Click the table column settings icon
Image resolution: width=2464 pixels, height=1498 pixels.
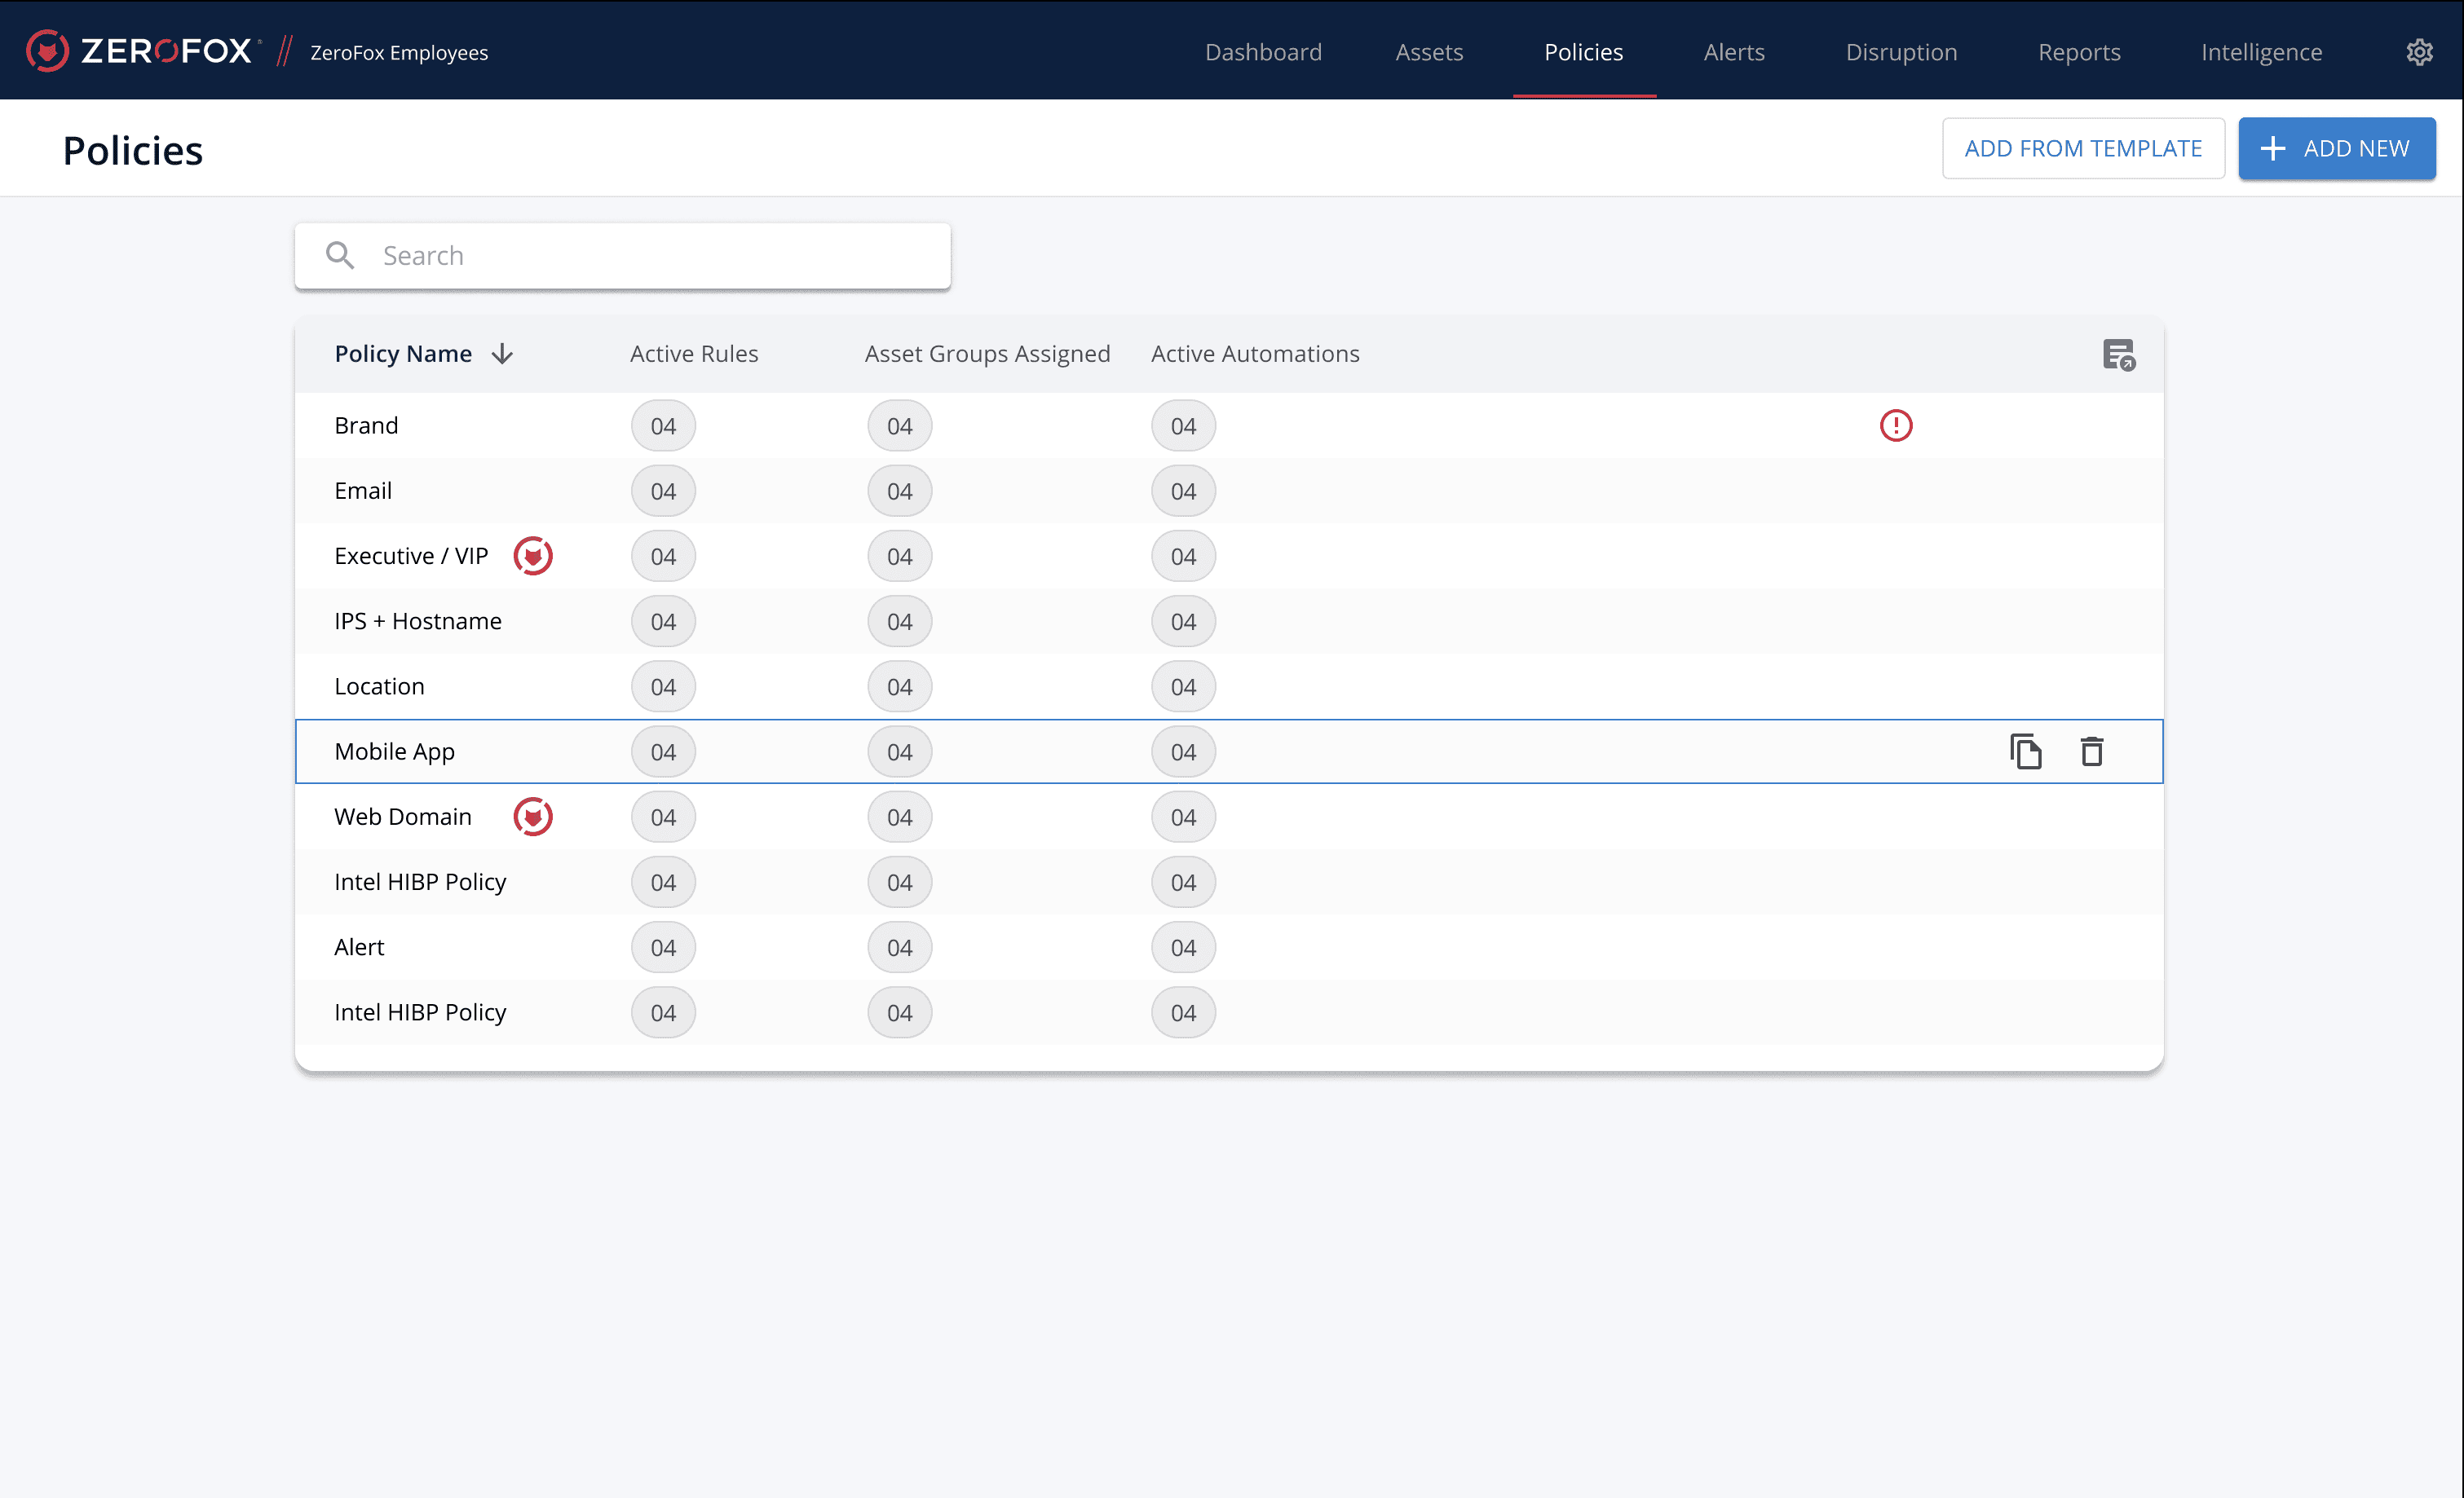point(2118,355)
